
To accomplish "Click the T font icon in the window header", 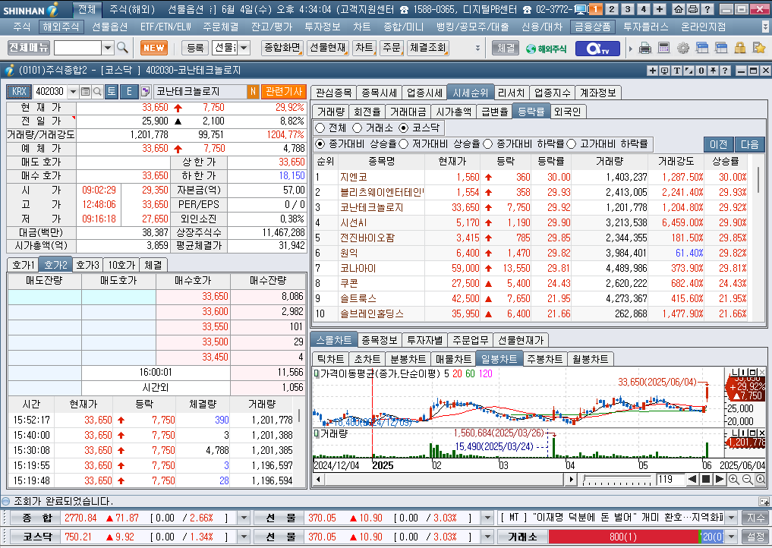I will tap(677, 71).
